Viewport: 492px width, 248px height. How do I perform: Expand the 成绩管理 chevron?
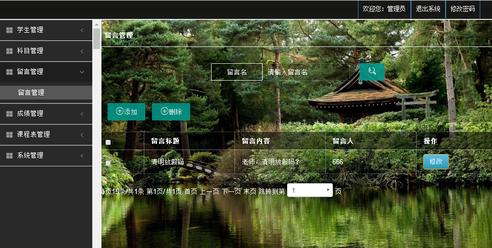82,114
